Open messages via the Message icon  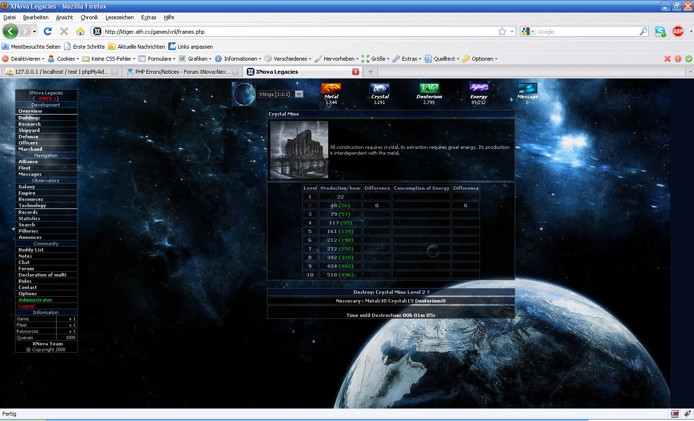pos(527,88)
